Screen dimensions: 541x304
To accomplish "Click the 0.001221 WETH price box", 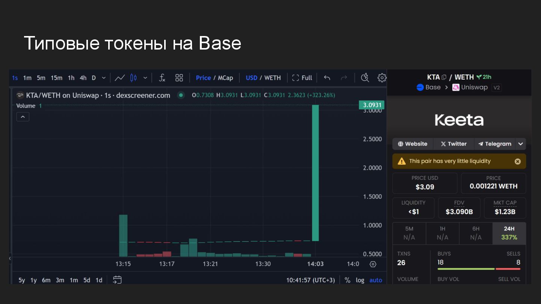I will 494,183.
